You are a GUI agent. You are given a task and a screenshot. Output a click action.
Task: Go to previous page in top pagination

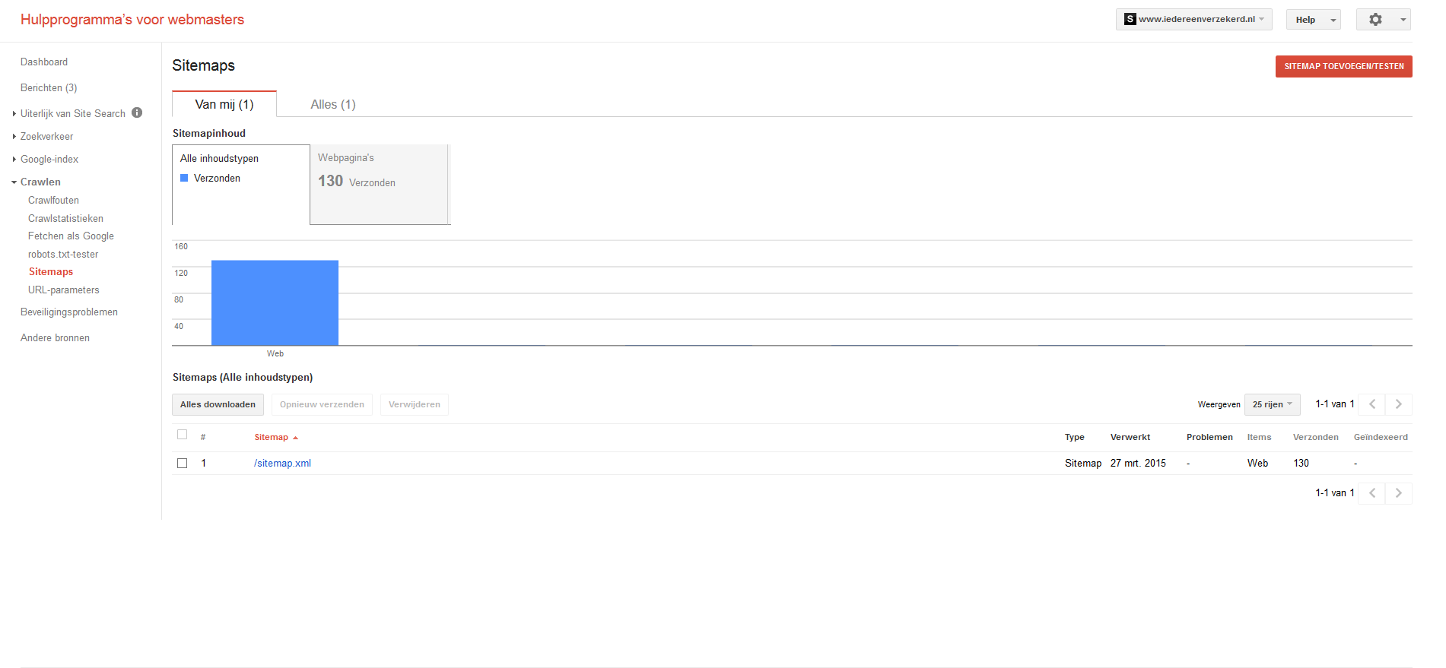(1372, 404)
